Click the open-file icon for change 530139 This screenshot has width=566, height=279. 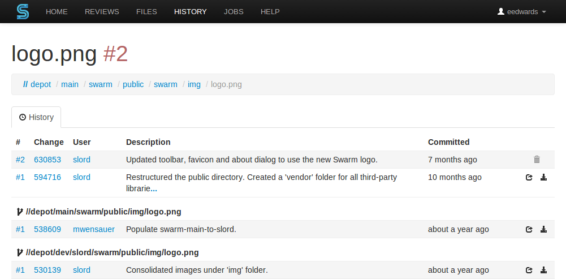(529, 271)
